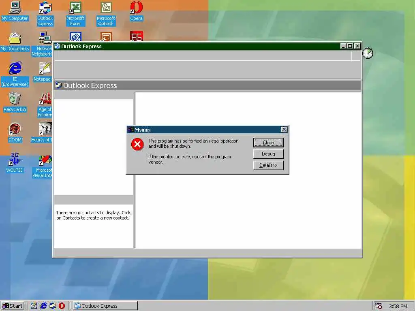This screenshot has height=311, width=415.
Task: Select the WOLF3D desktop shortcut
Action: [x=15, y=163]
